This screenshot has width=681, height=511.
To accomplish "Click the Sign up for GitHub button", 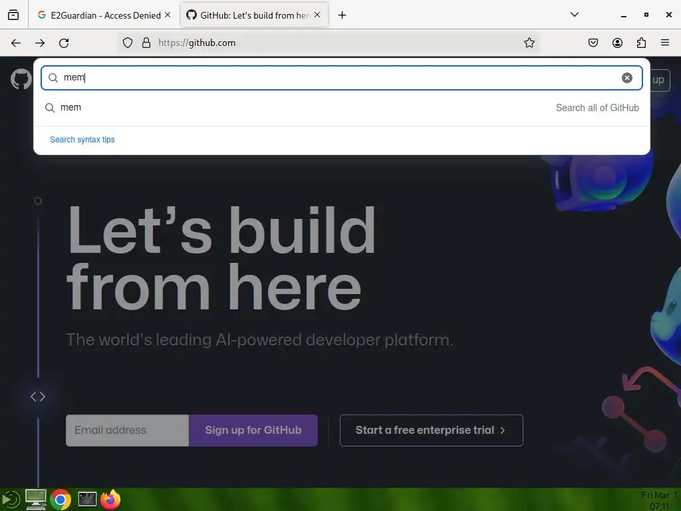I will click(x=253, y=430).
